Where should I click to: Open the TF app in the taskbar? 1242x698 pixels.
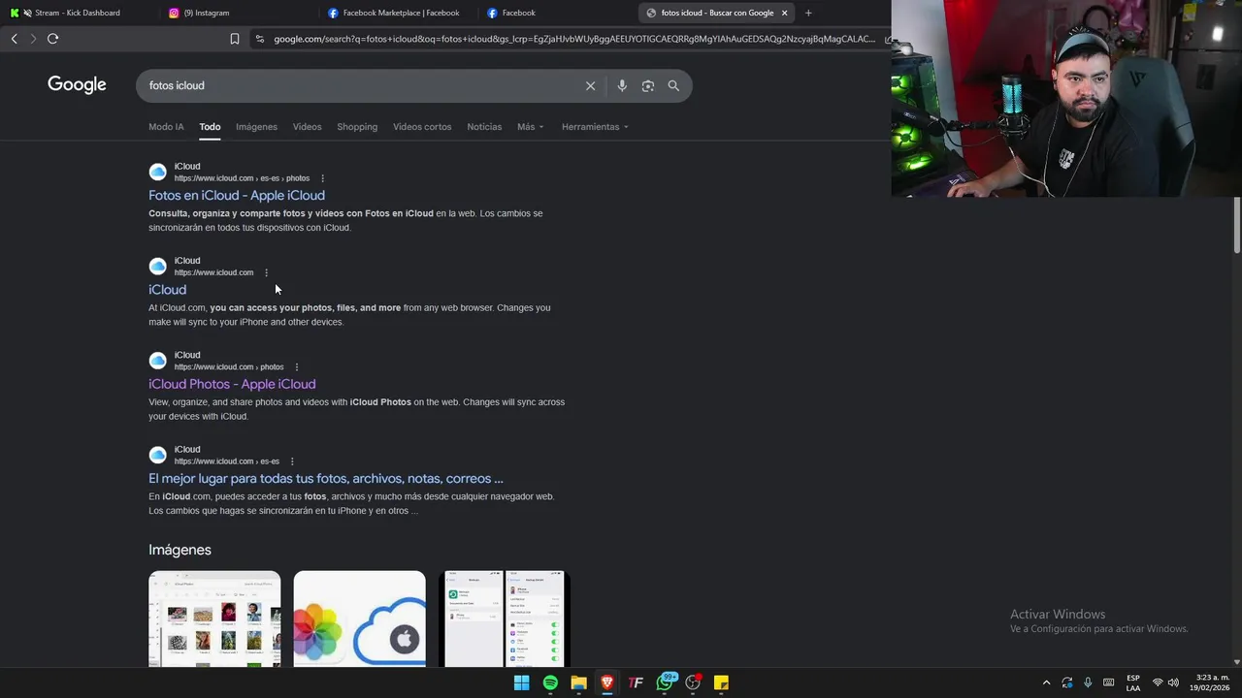pyautogui.click(x=636, y=682)
